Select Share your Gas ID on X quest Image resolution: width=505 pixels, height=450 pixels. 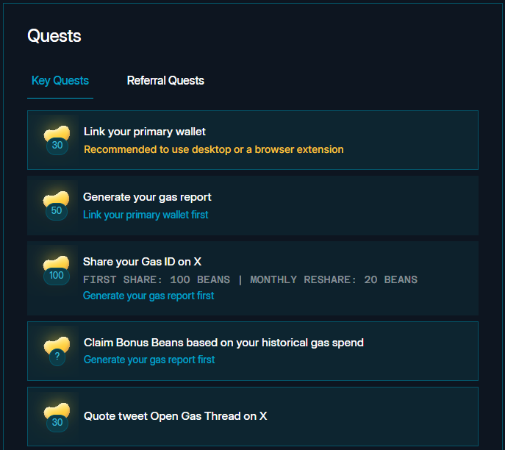[142, 262]
